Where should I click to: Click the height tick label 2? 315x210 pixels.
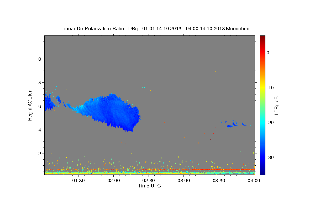pos(39,153)
